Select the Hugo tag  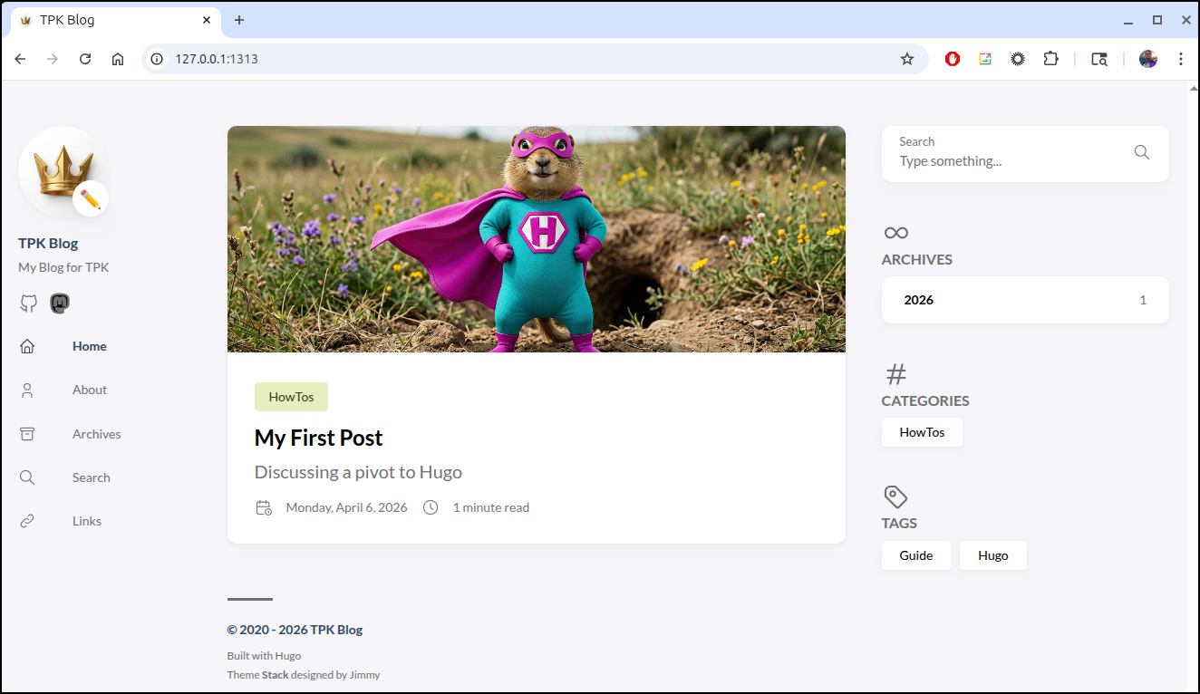pyautogui.click(x=992, y=555)
